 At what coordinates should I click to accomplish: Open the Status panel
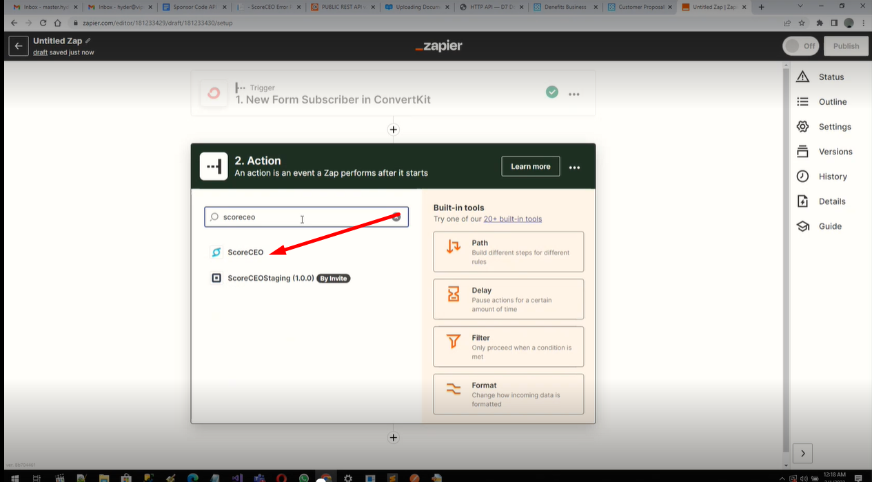coord(820,77)
